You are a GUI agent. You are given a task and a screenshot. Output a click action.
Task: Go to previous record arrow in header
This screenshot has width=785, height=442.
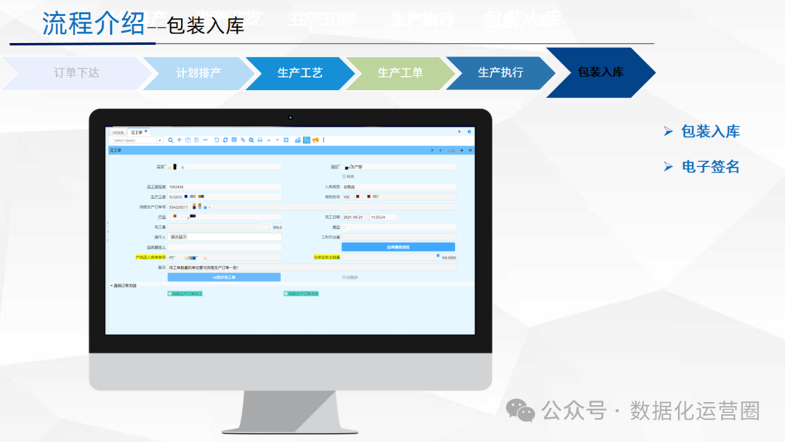[440, 150]
